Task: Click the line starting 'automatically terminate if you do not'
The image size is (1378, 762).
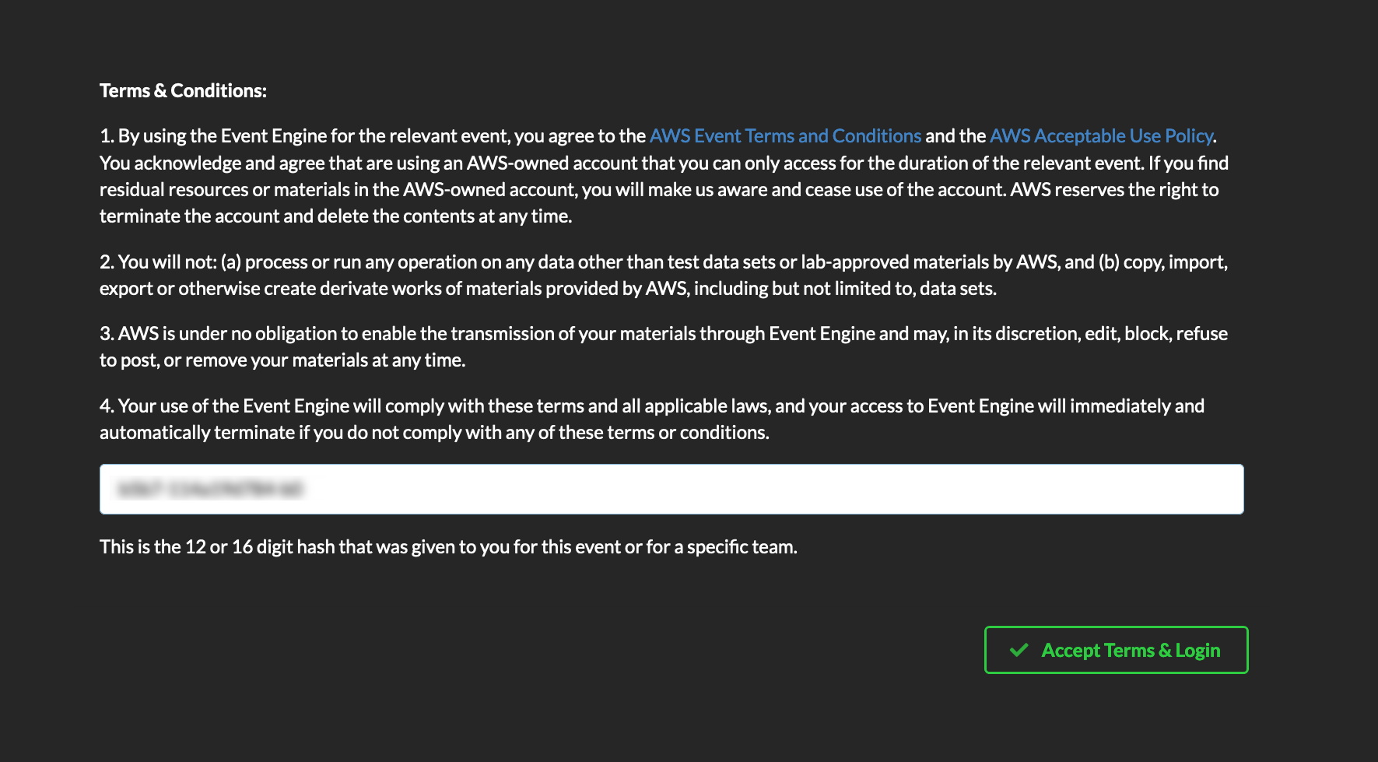Action: 434,433
